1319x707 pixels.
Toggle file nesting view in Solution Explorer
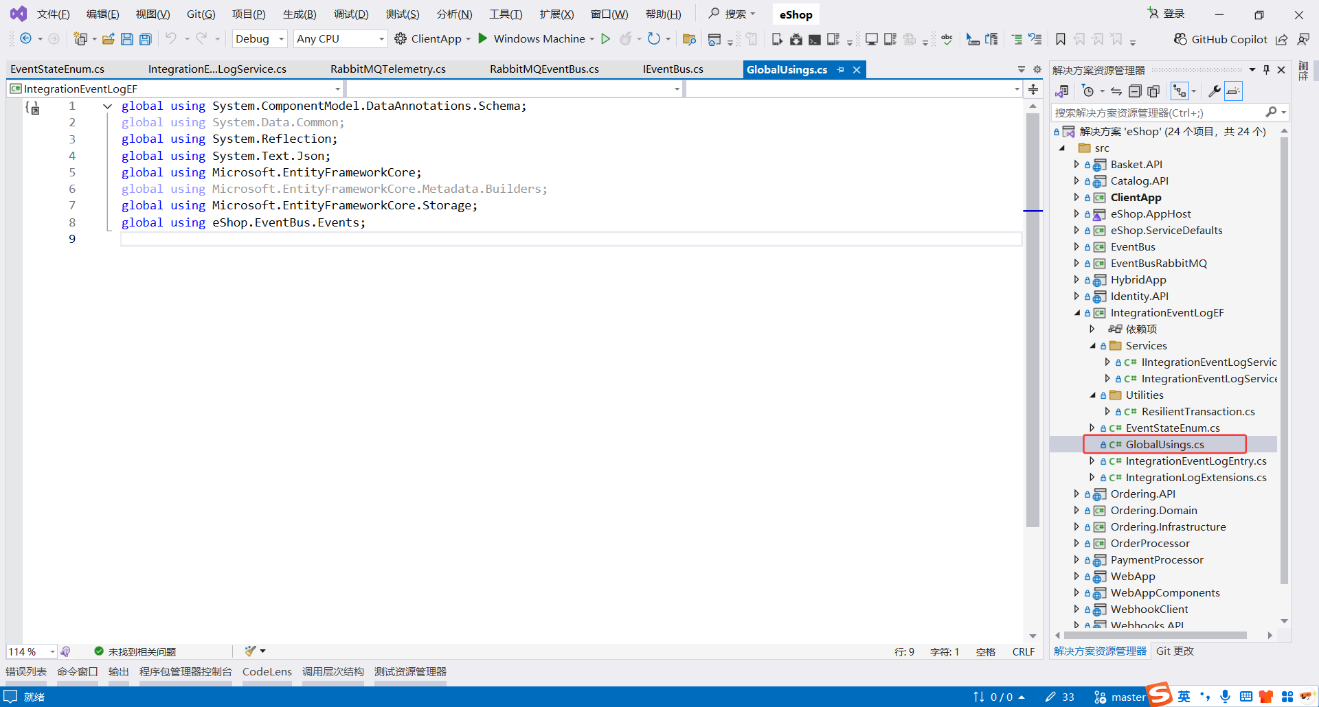pos(1180,91)
